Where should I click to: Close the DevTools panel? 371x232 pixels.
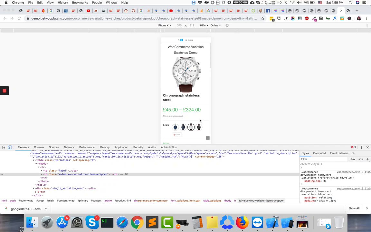(367, 147)
